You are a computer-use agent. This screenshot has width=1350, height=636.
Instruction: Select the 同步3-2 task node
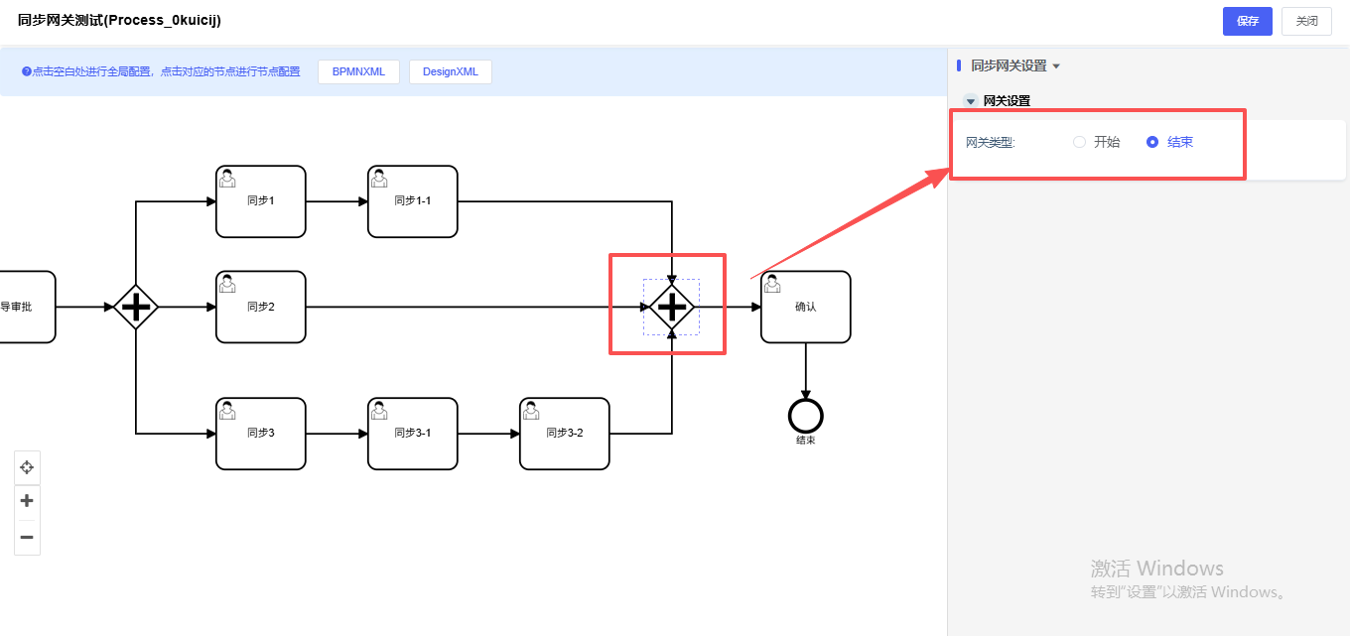[564, 434]
